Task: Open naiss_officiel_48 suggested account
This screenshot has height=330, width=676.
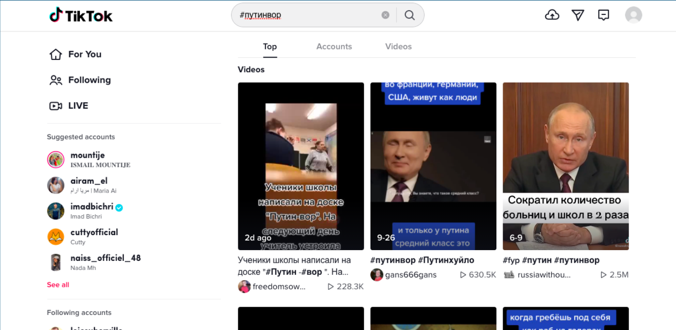Action: [x=94, y=262]
